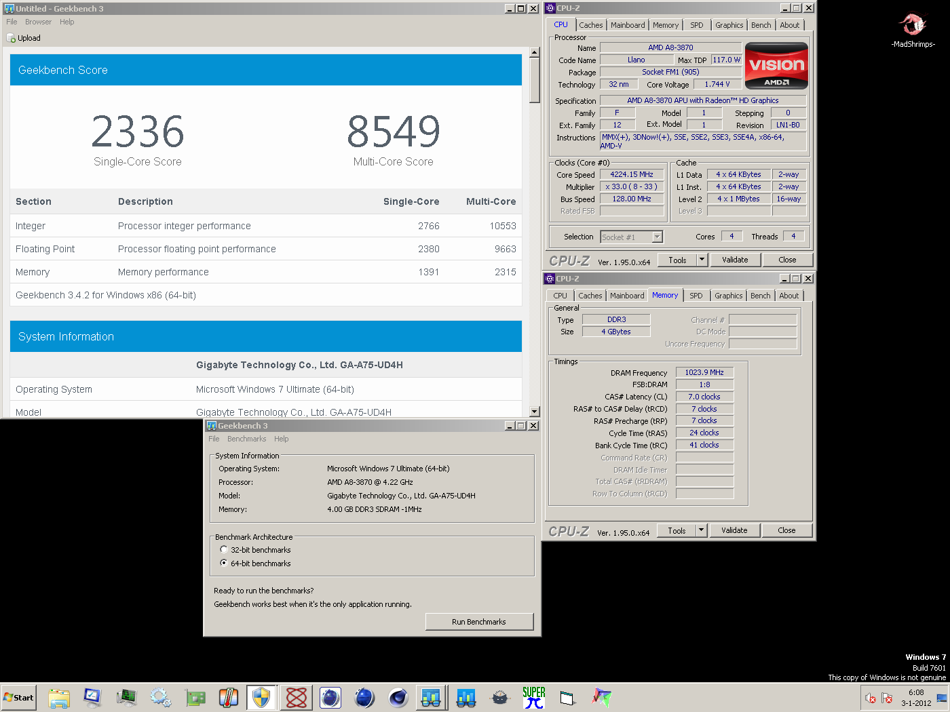Viewport: 950px width, 712px height.
Task: Click Tools button in upper CPU-Z window
Action: pyautogui.click(x=677, y=260)
